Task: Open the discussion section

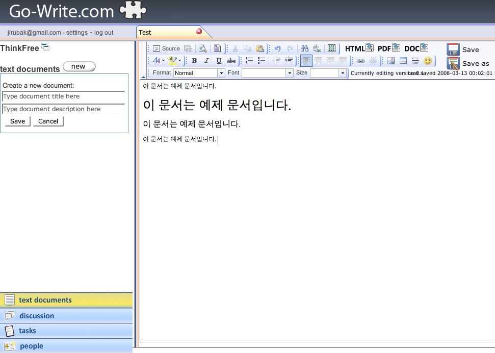Action: tap(66, 315)
